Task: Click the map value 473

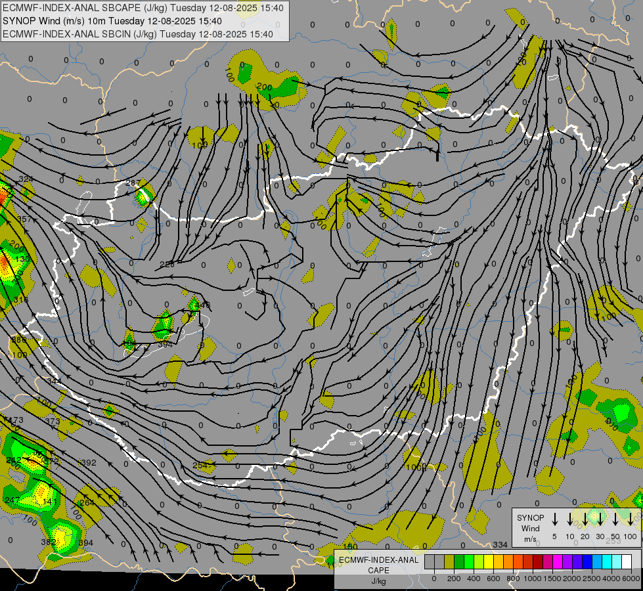Action: (x=16, y=420)
